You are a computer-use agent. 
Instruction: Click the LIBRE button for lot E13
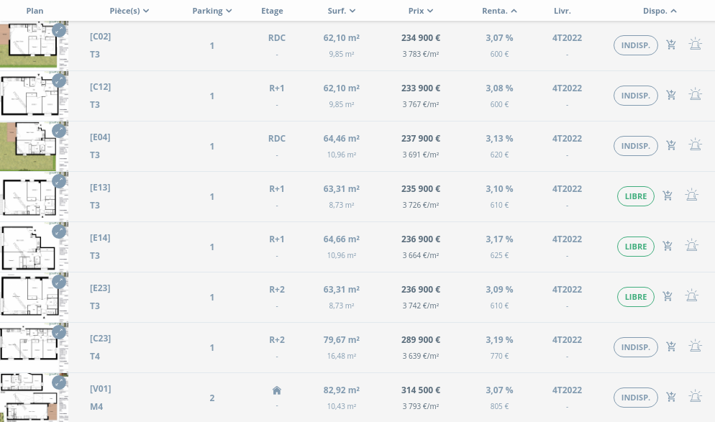pos(636,196)
